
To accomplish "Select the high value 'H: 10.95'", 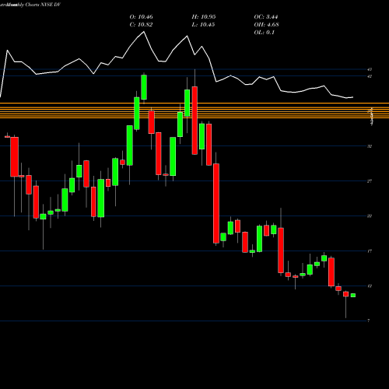I will [204, 17].
